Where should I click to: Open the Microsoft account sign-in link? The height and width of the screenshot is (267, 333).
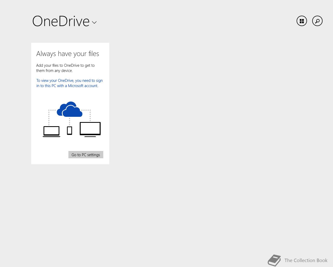69,83
